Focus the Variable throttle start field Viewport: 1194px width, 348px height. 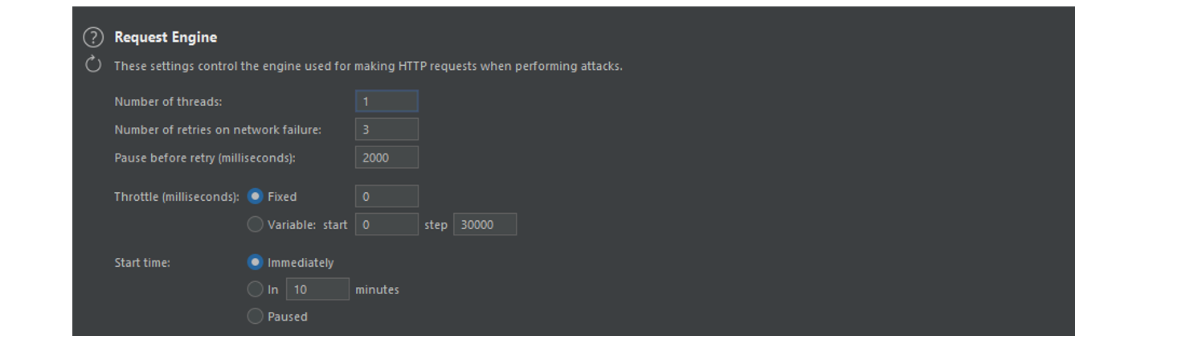[386, 225]
